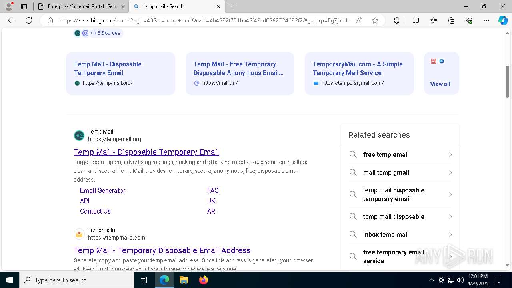Open the 5 Sources link chip
512x288 pixels.
(106, 33)
